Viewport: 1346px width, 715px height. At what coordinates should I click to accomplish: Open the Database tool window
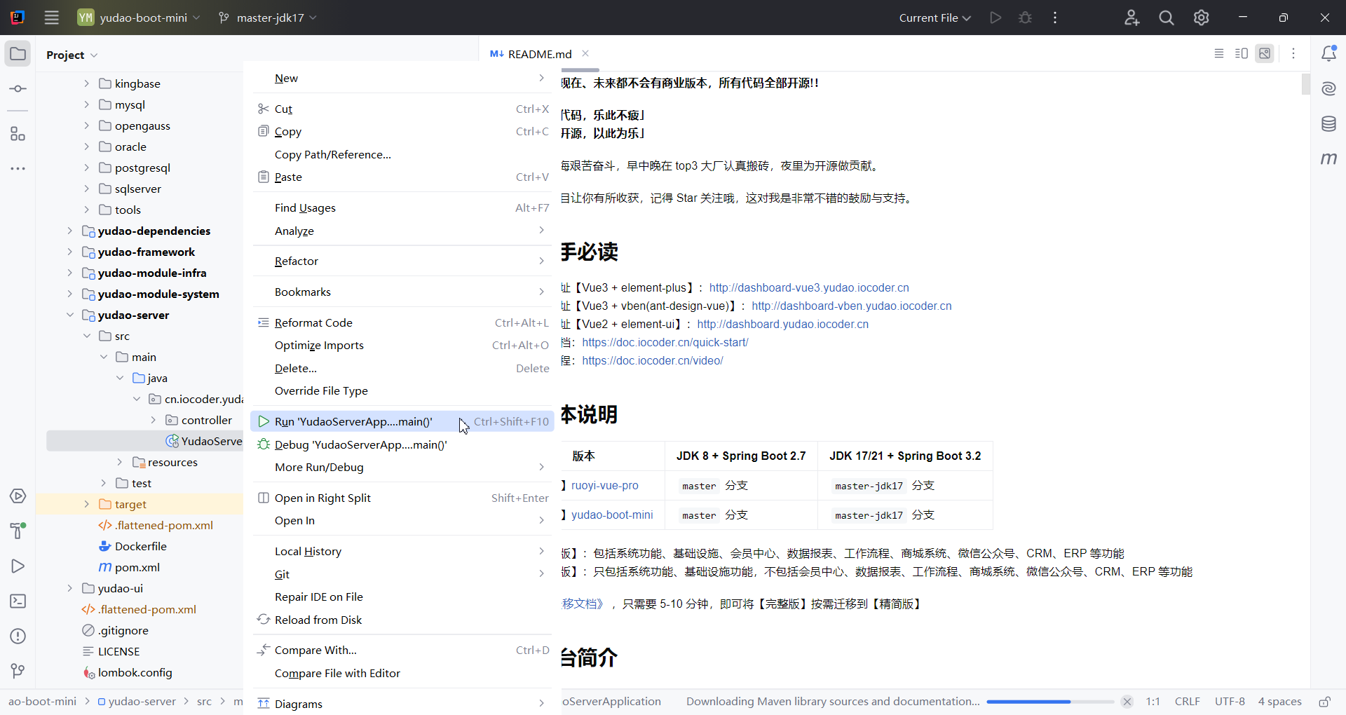coord(1328,124)
